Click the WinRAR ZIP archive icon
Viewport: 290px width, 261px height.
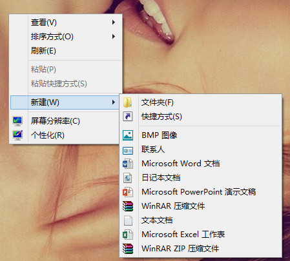tap(128, 249)
